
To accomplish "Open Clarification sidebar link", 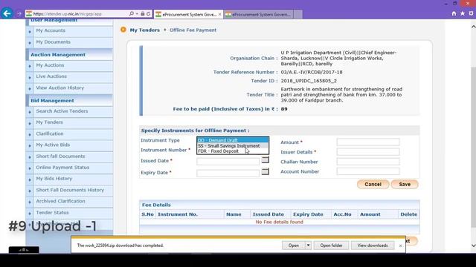I will click(x=50, y=133).
